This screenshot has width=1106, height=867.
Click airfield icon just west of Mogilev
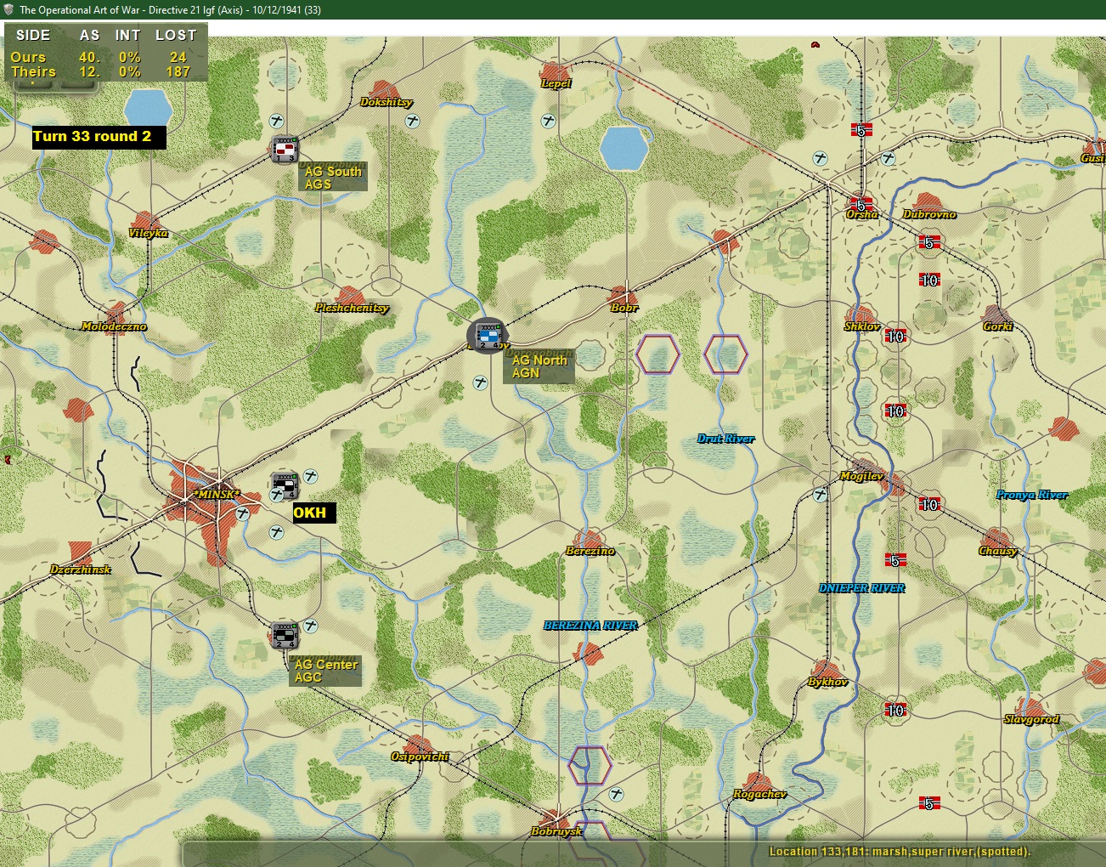pyautogui.click(x=820, y=495)
